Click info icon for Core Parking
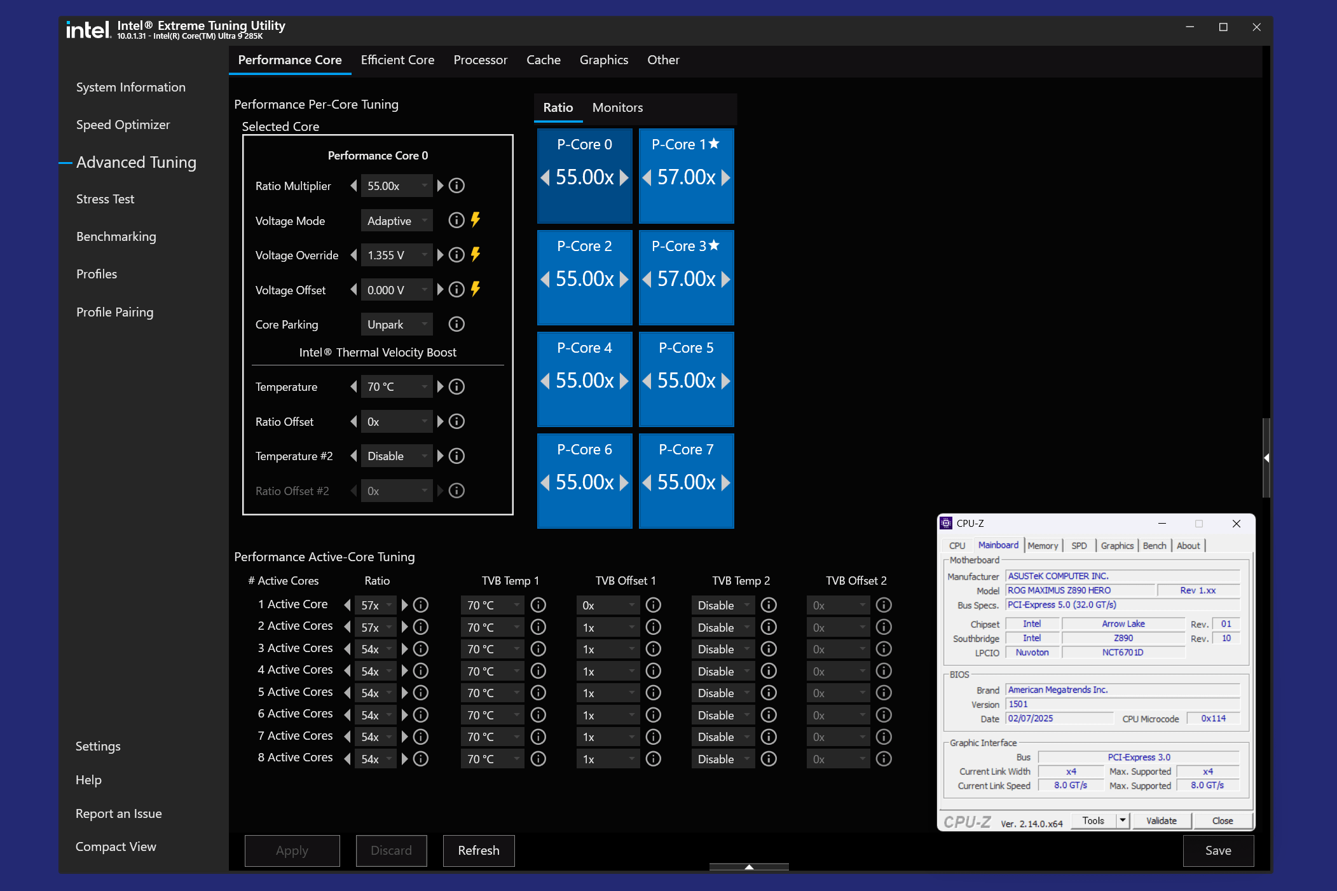This screenshot has height=891, width=1337. tap(456, 324)
